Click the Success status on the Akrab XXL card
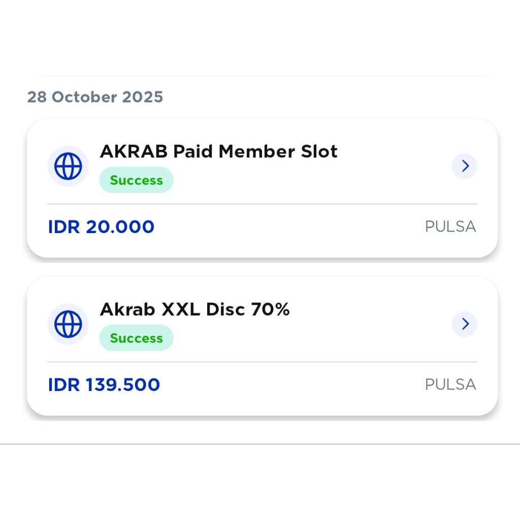Viewport: 520px width, 520px height. [x=136, y=337]
